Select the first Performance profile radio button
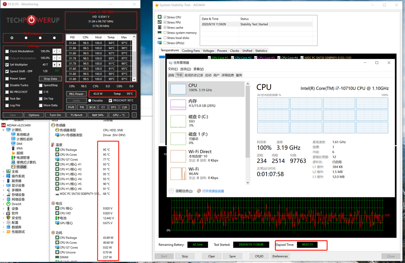This screenshot has width=405, height=263. click(12, 38)
